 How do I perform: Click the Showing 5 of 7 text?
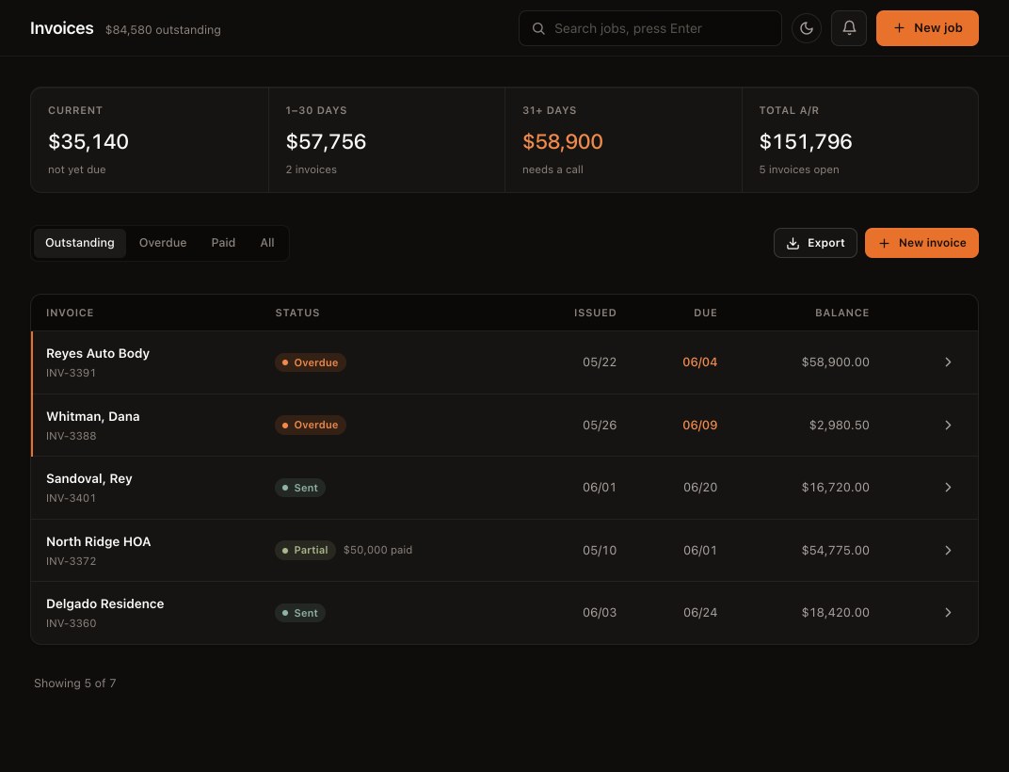pos(74,684)
